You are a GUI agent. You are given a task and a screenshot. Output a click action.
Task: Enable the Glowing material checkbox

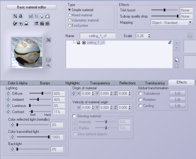pos(74,116)
